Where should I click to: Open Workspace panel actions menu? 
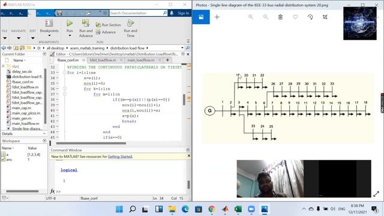click(x=44, y=141)
